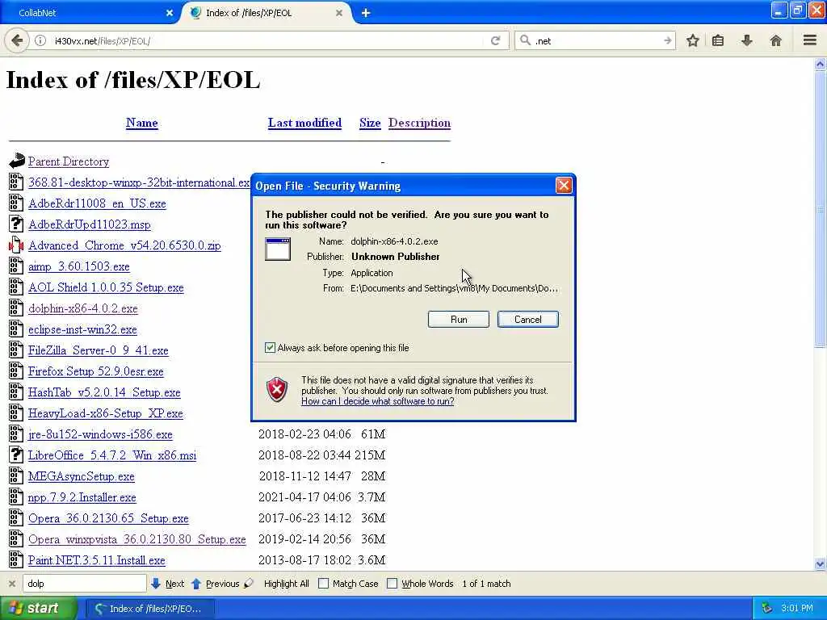The width and height of the screenshot is (827, 620).
Task: Download HashTab_v5.2.0.14_Setup.exe
Action: click(104, 392)
